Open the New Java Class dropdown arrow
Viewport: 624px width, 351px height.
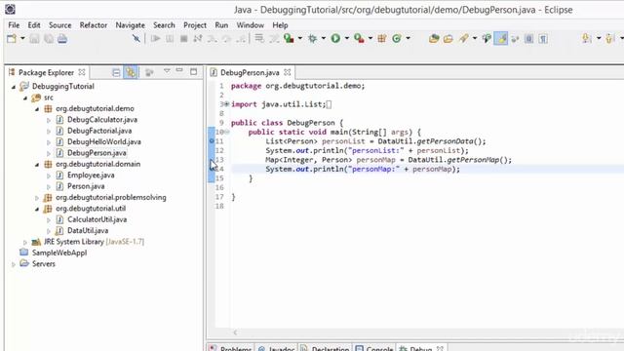coord(408,39)
